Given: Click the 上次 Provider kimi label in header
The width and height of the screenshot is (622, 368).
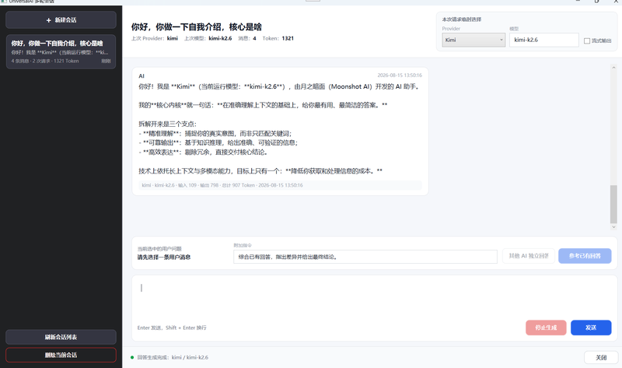Looking at the screenshot, I should click(154, 38).
